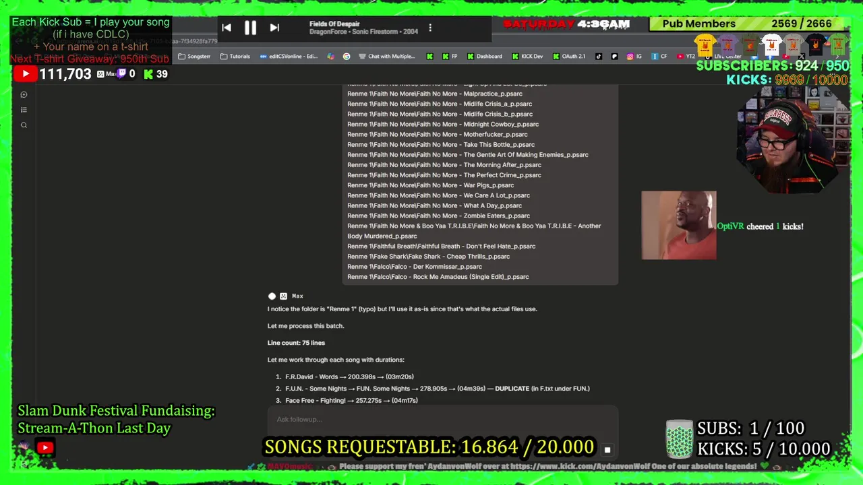
Task: Open the Google bookmark icon
Action: pos(347,57)
